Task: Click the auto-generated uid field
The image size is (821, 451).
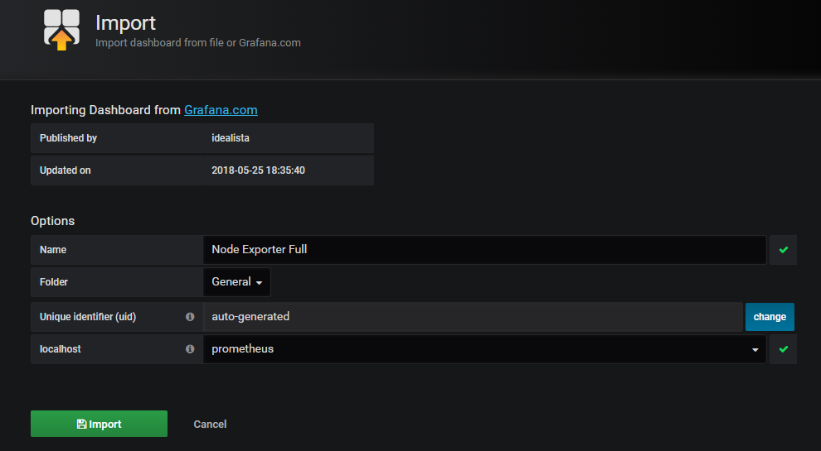Action: coord(473,317)
